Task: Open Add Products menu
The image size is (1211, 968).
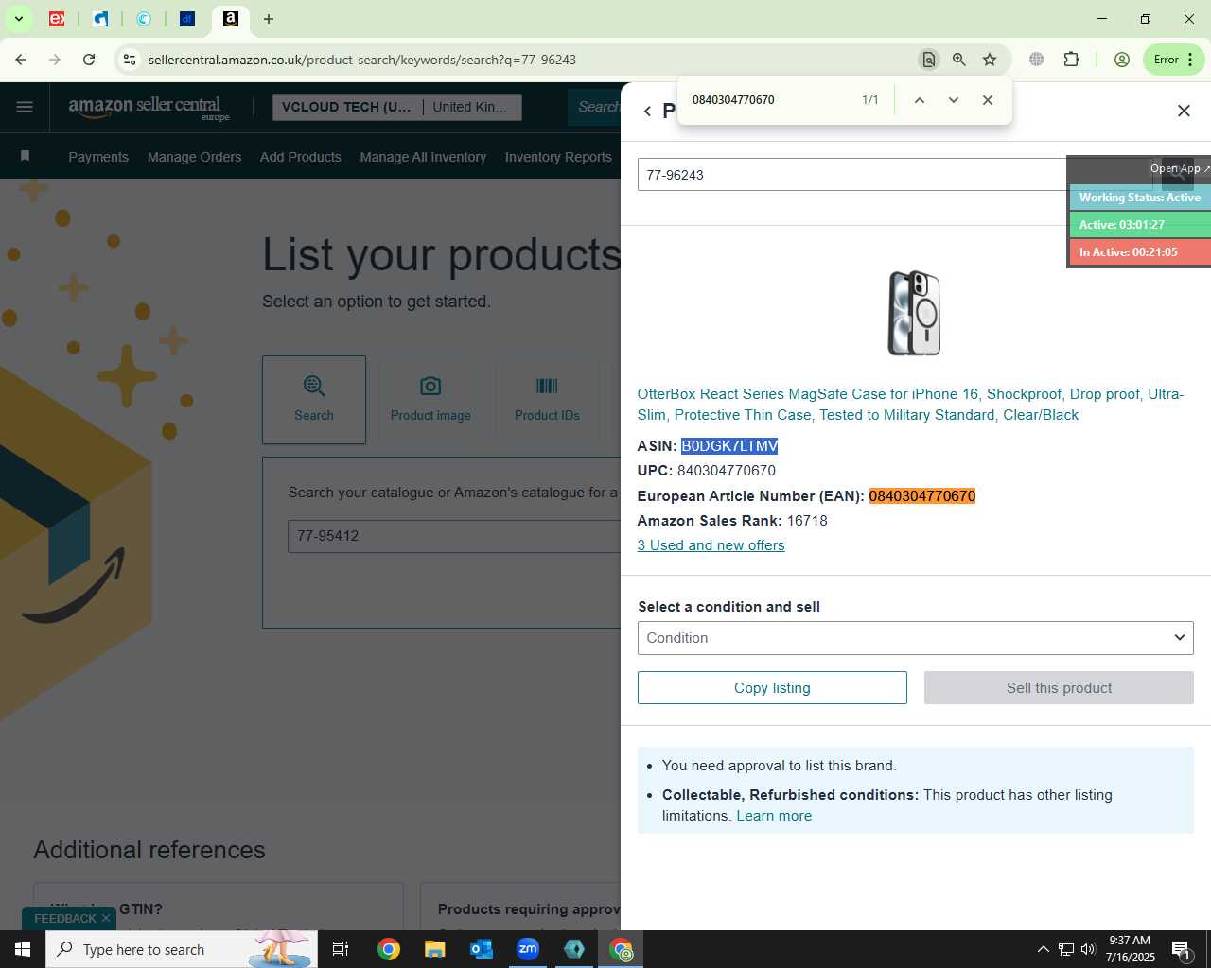Action: pos(301,157)
